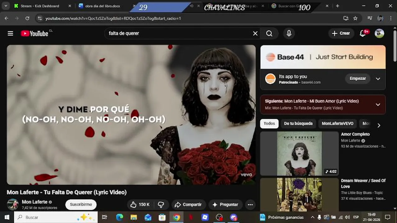The image size is (397, 223).
Task: Open OBS Studio from the taskbar
Action: pos(219,217)
